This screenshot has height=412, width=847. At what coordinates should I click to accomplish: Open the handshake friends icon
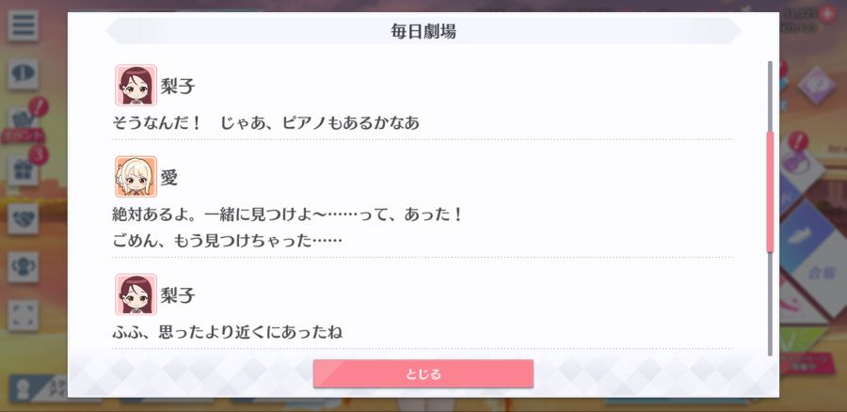24,218
